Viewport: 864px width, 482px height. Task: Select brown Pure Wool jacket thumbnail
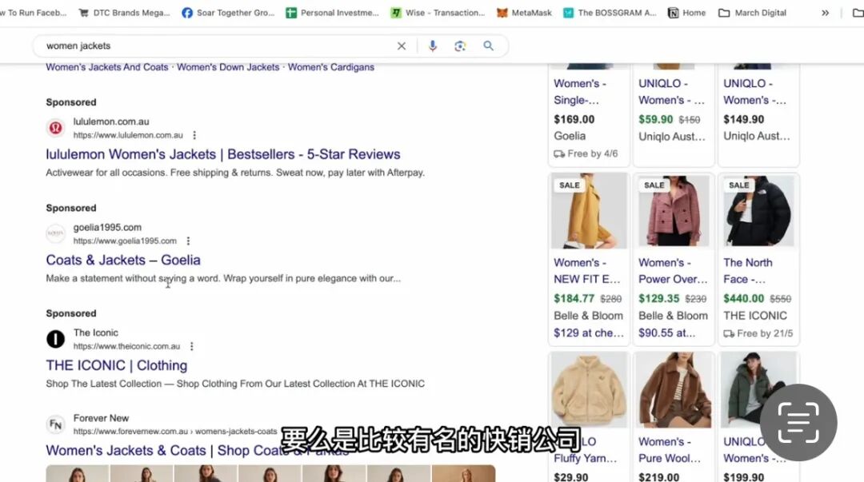pyautogui.click(x=674, y=390)
